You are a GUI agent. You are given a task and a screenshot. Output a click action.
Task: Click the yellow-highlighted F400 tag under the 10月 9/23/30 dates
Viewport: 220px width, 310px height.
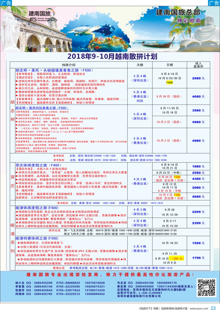170,82
